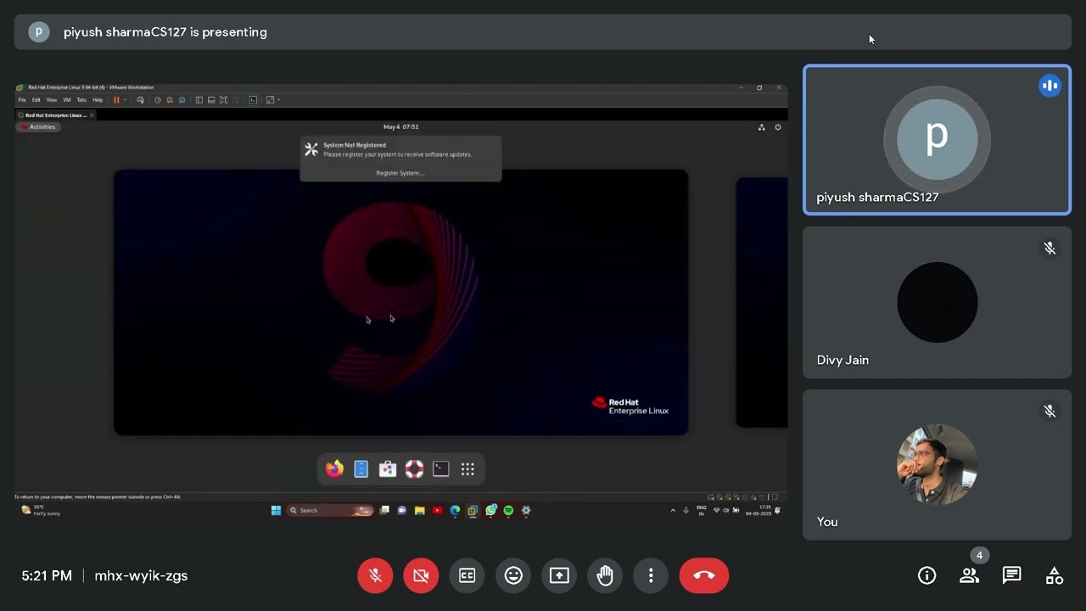The width and height of the screenshot is (1086, 611).
Task: Click the ENG IN language indicator
Action: (701, 510)
